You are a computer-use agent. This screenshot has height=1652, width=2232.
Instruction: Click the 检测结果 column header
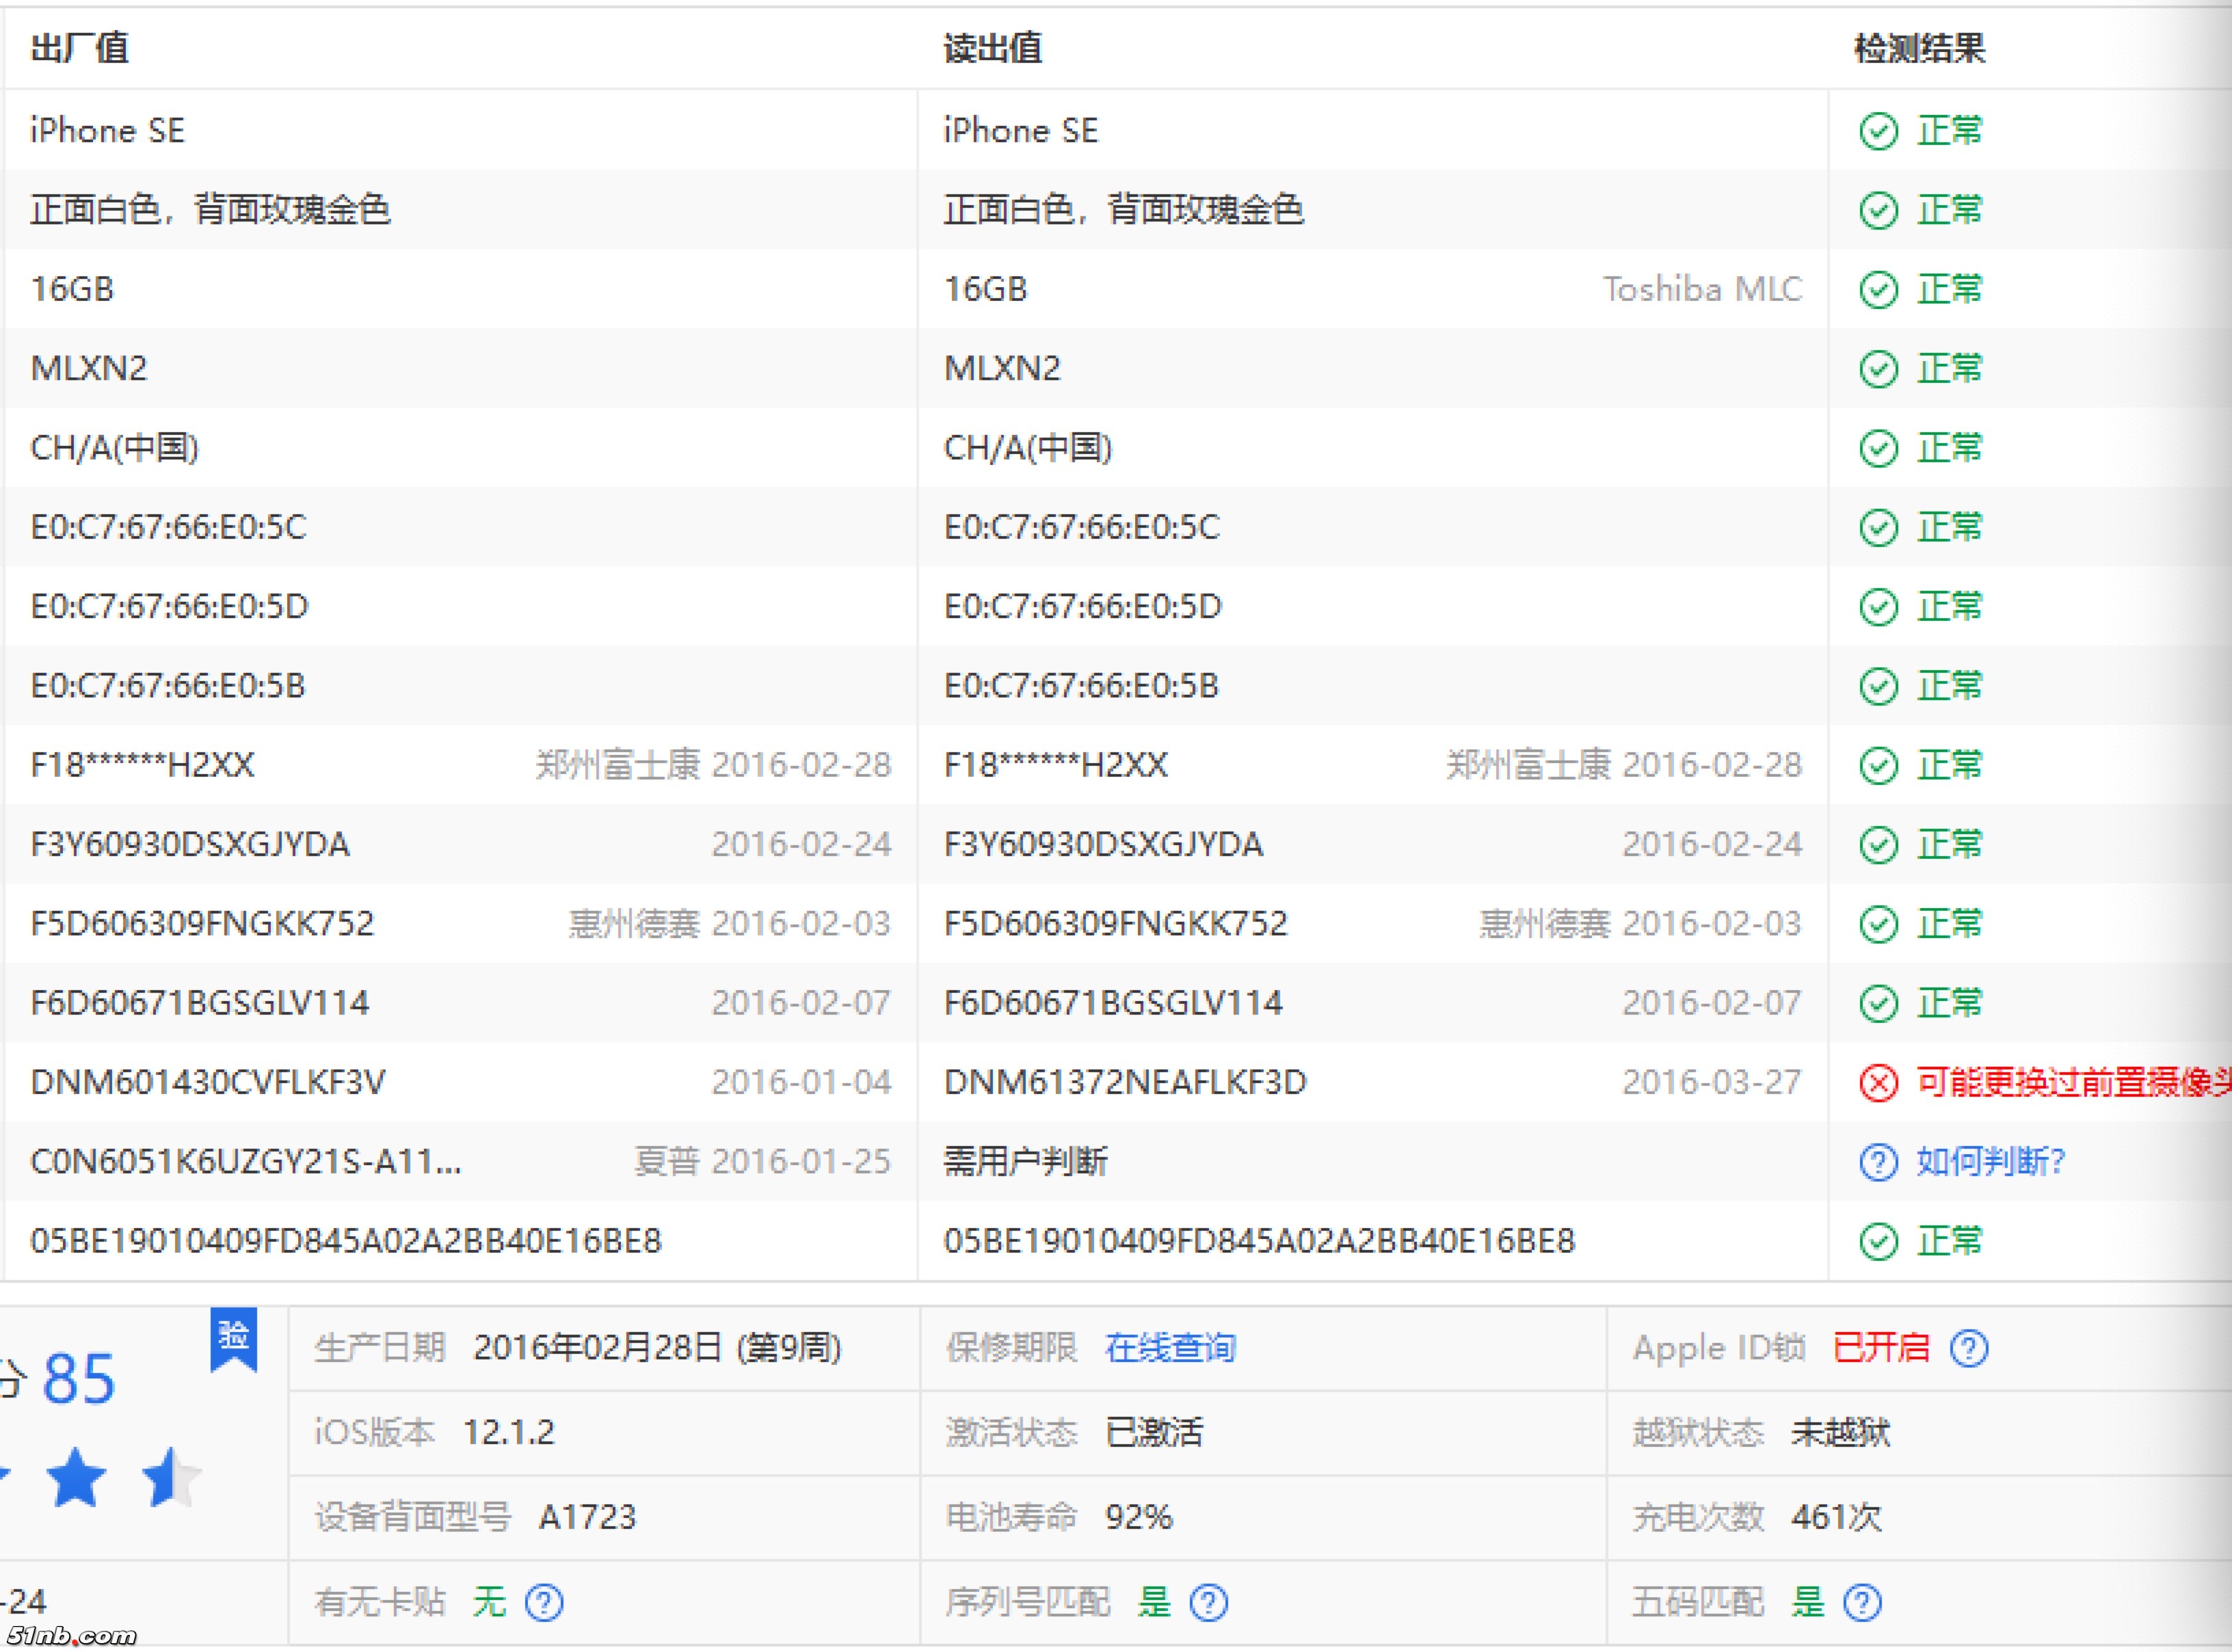1919,48
